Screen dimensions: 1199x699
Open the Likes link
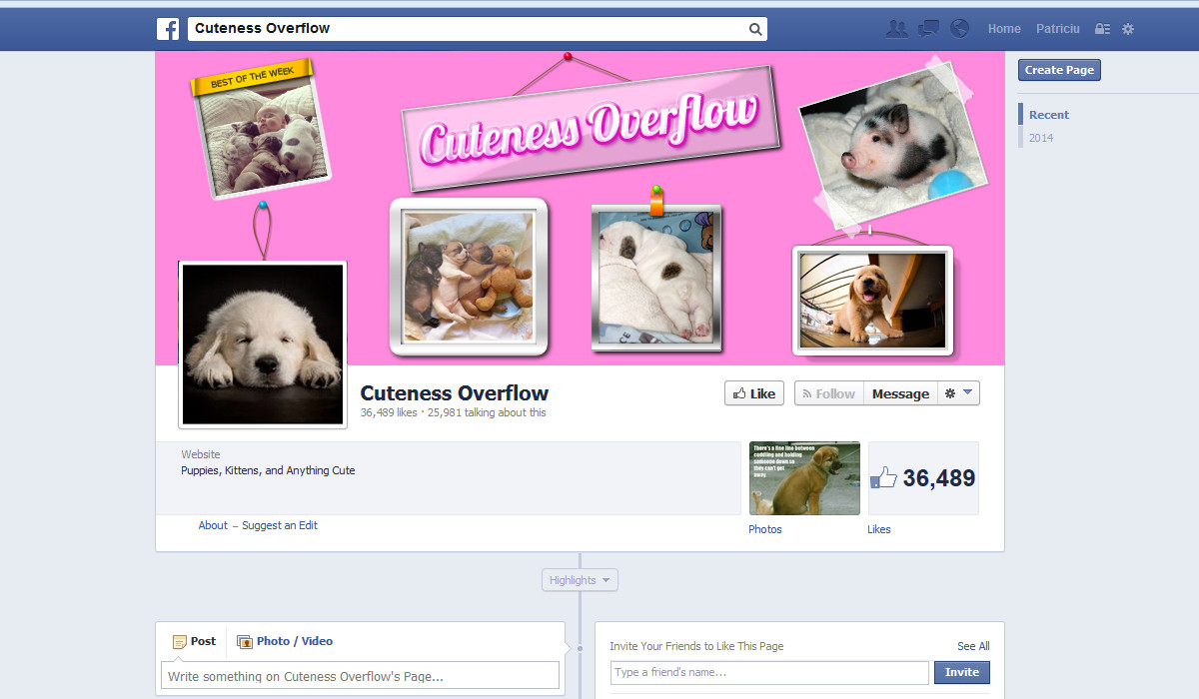click(879, 529)
